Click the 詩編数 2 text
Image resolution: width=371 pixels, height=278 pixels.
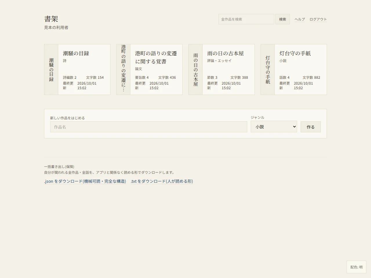coord(70,78)
